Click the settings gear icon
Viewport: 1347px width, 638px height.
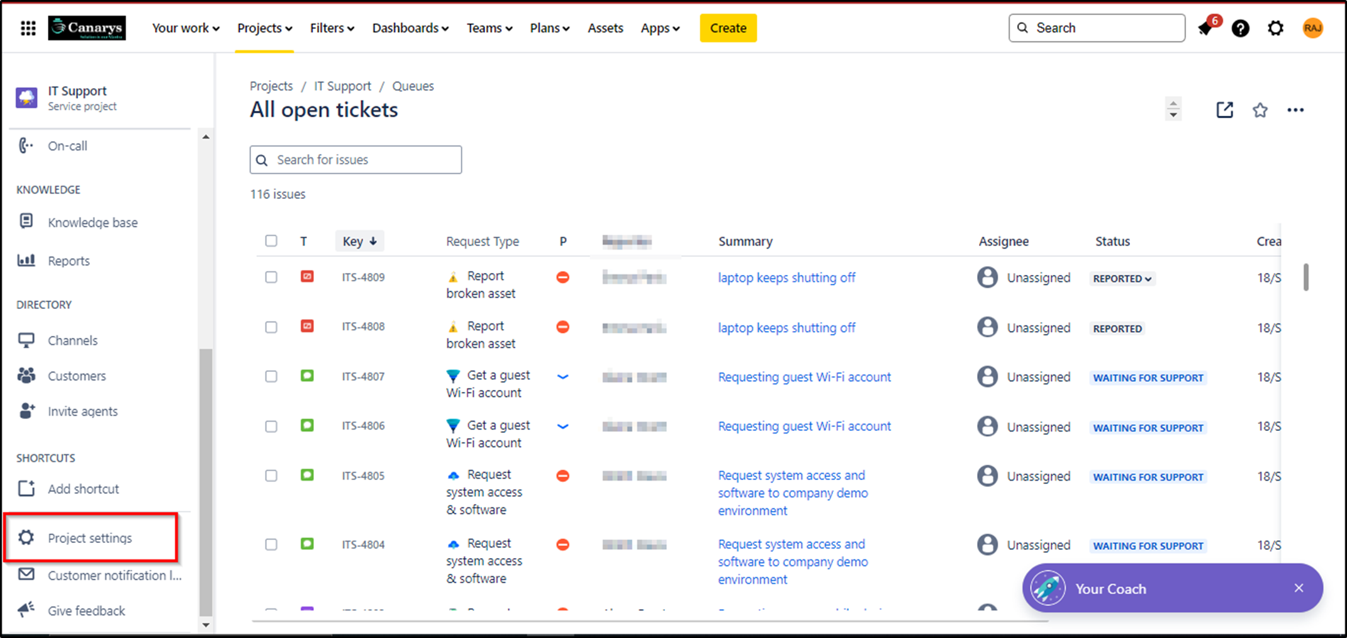[x=1275, y=28]
